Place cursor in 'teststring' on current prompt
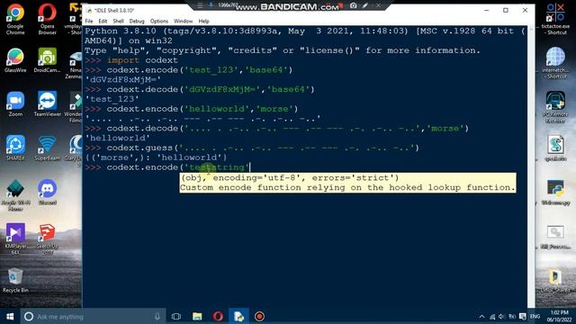Image resolution: width=576 pixels, height=324 pixels. point(217,167)
